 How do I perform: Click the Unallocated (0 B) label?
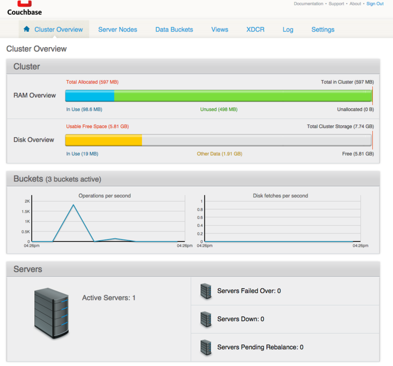pyautogui.click(x=355, y=109)
